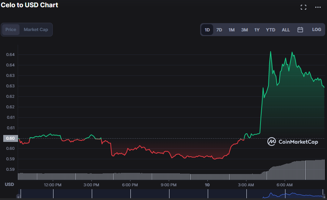327x200 pixels.
Task: Click the CoinMarketCap watermark logo
Action: click(293, 142)
